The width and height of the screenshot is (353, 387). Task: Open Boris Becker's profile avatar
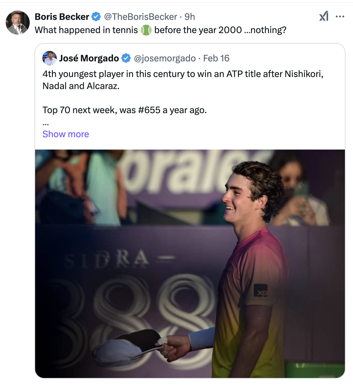pos(18,23)
